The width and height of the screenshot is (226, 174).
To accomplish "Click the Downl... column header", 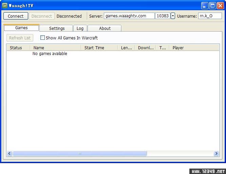I will click(145, 48).
